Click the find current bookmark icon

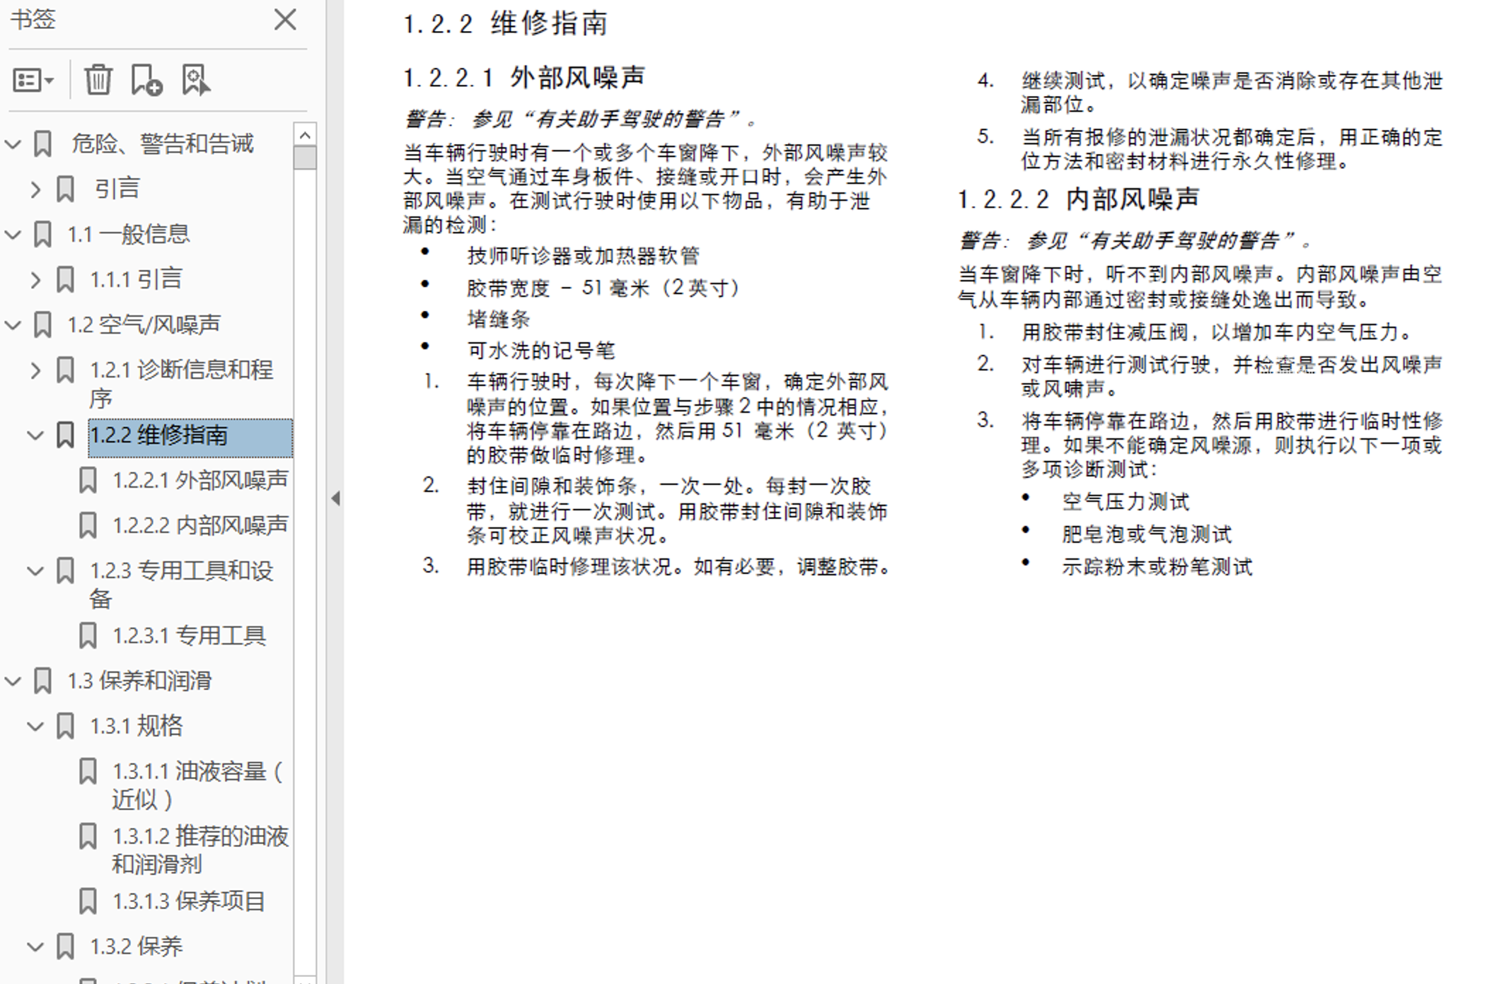click(196, 79)
